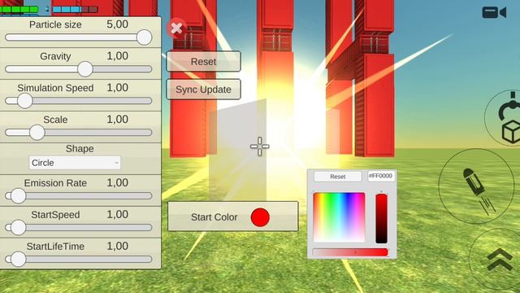Click the Scale slider handle
The height and width of the screenshot is (293, 520).
click(x=37, y=133)
